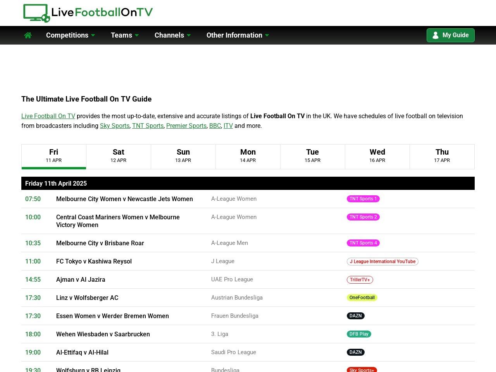This screenshot has width=496, height=372.
Task: Click the DFB Play channel badge
Action: [x=359, y=334]
